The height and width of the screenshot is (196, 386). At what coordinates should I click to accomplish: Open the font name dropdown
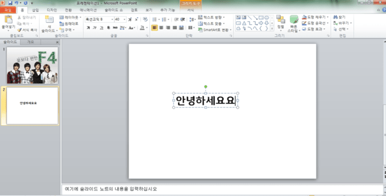112,19
